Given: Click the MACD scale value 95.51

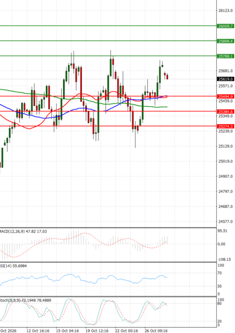Looking at the screenshot, I should pos(222,231).
